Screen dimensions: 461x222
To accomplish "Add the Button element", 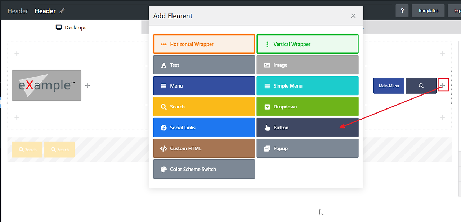I will (308, 128).
